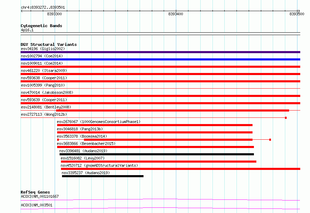Click the nsv593638 (Cooper2011) label
This screenshot has width=310, height=213.
44,78
